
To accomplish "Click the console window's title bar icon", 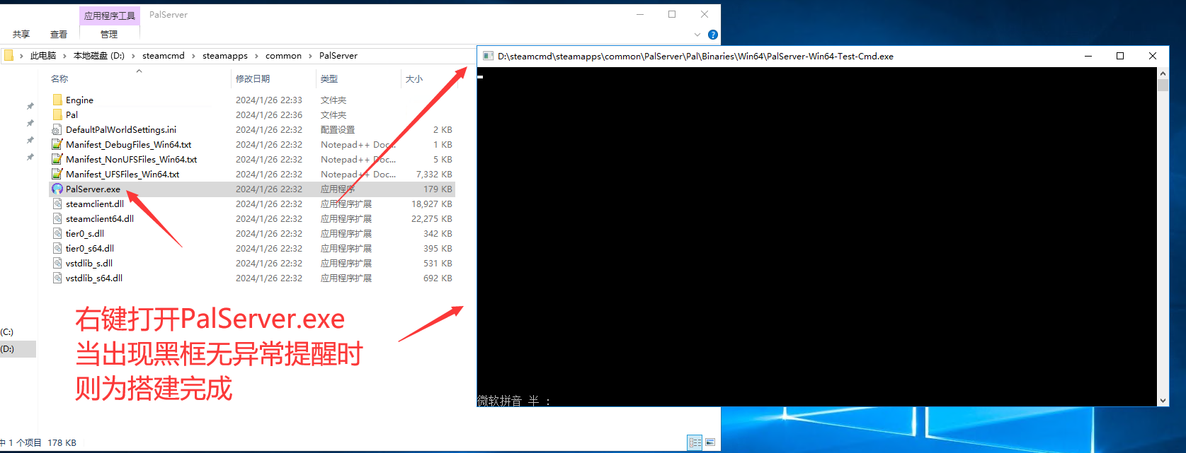I will [x=488, y=56].
